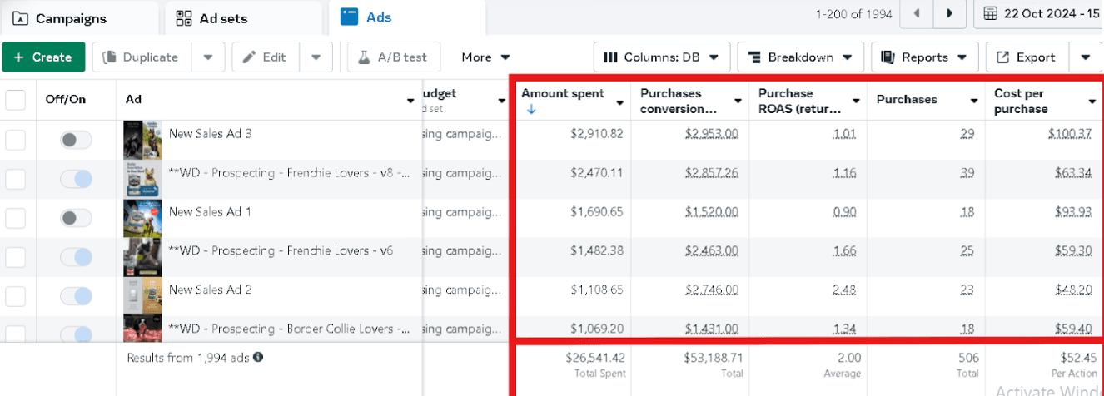Open Amount spent column dropdown arrow
Screen dimensions: 1104x396
coord(620,102)
